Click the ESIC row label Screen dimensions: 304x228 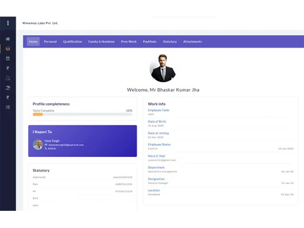pos(35,198)
